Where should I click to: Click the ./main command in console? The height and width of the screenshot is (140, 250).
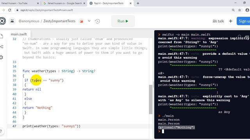pos(168,116)
